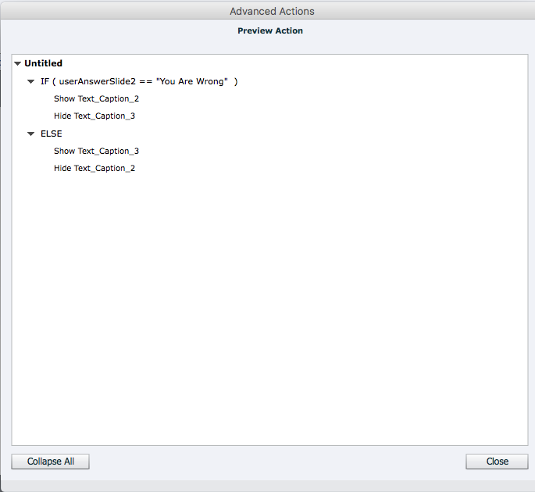This screenshot has width=535, height=492.
Task: Collapse the IF branch disclosure triangle
Action: pyautogui.click(x=31, y=81)
